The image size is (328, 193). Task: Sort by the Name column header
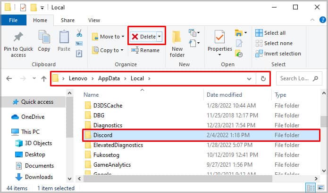coord(91,95)
